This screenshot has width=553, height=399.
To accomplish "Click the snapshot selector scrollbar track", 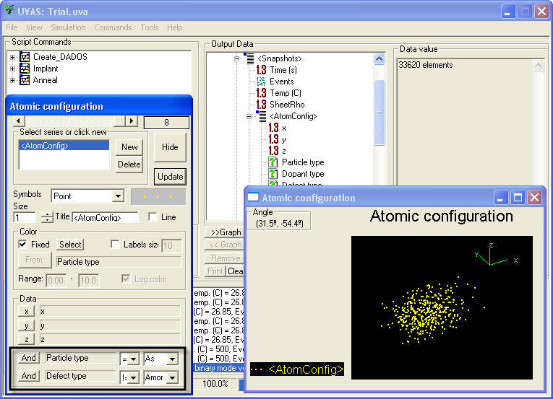I will (69, 121).
